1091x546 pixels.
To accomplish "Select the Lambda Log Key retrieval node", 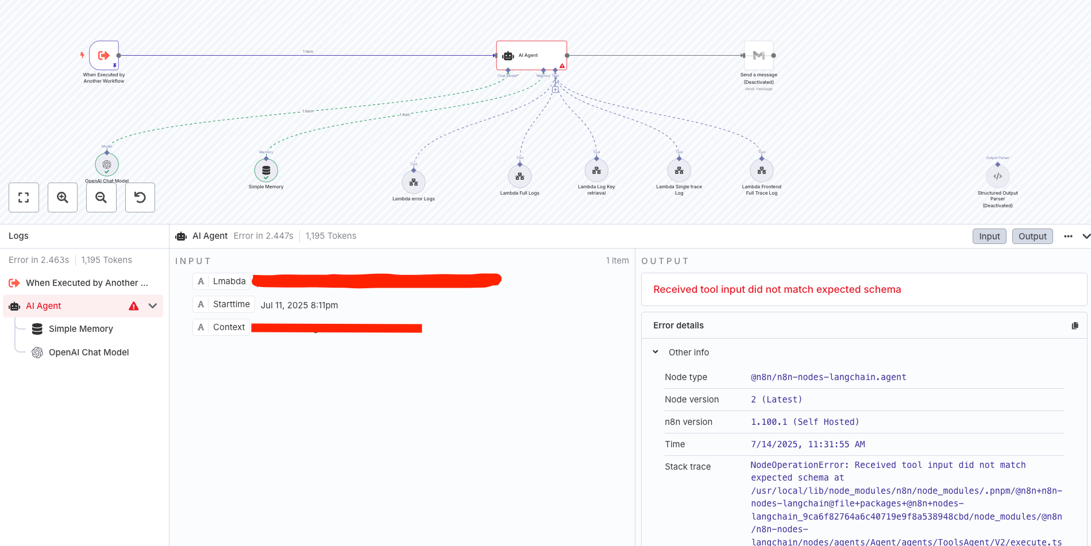I will coord(596,171).
